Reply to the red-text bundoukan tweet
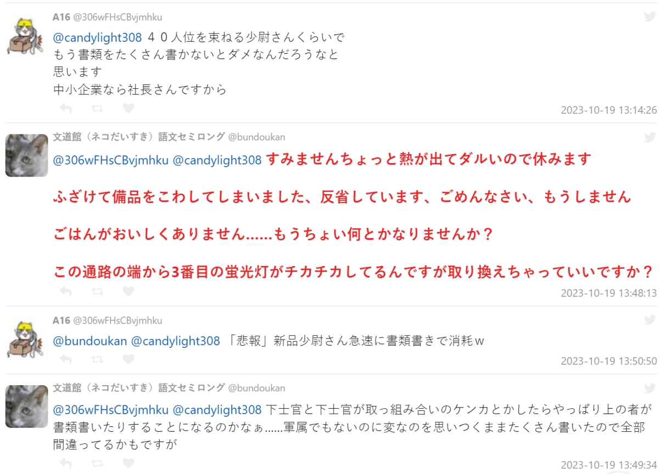Screen dimensions: 659x474 tap(65, 292)
